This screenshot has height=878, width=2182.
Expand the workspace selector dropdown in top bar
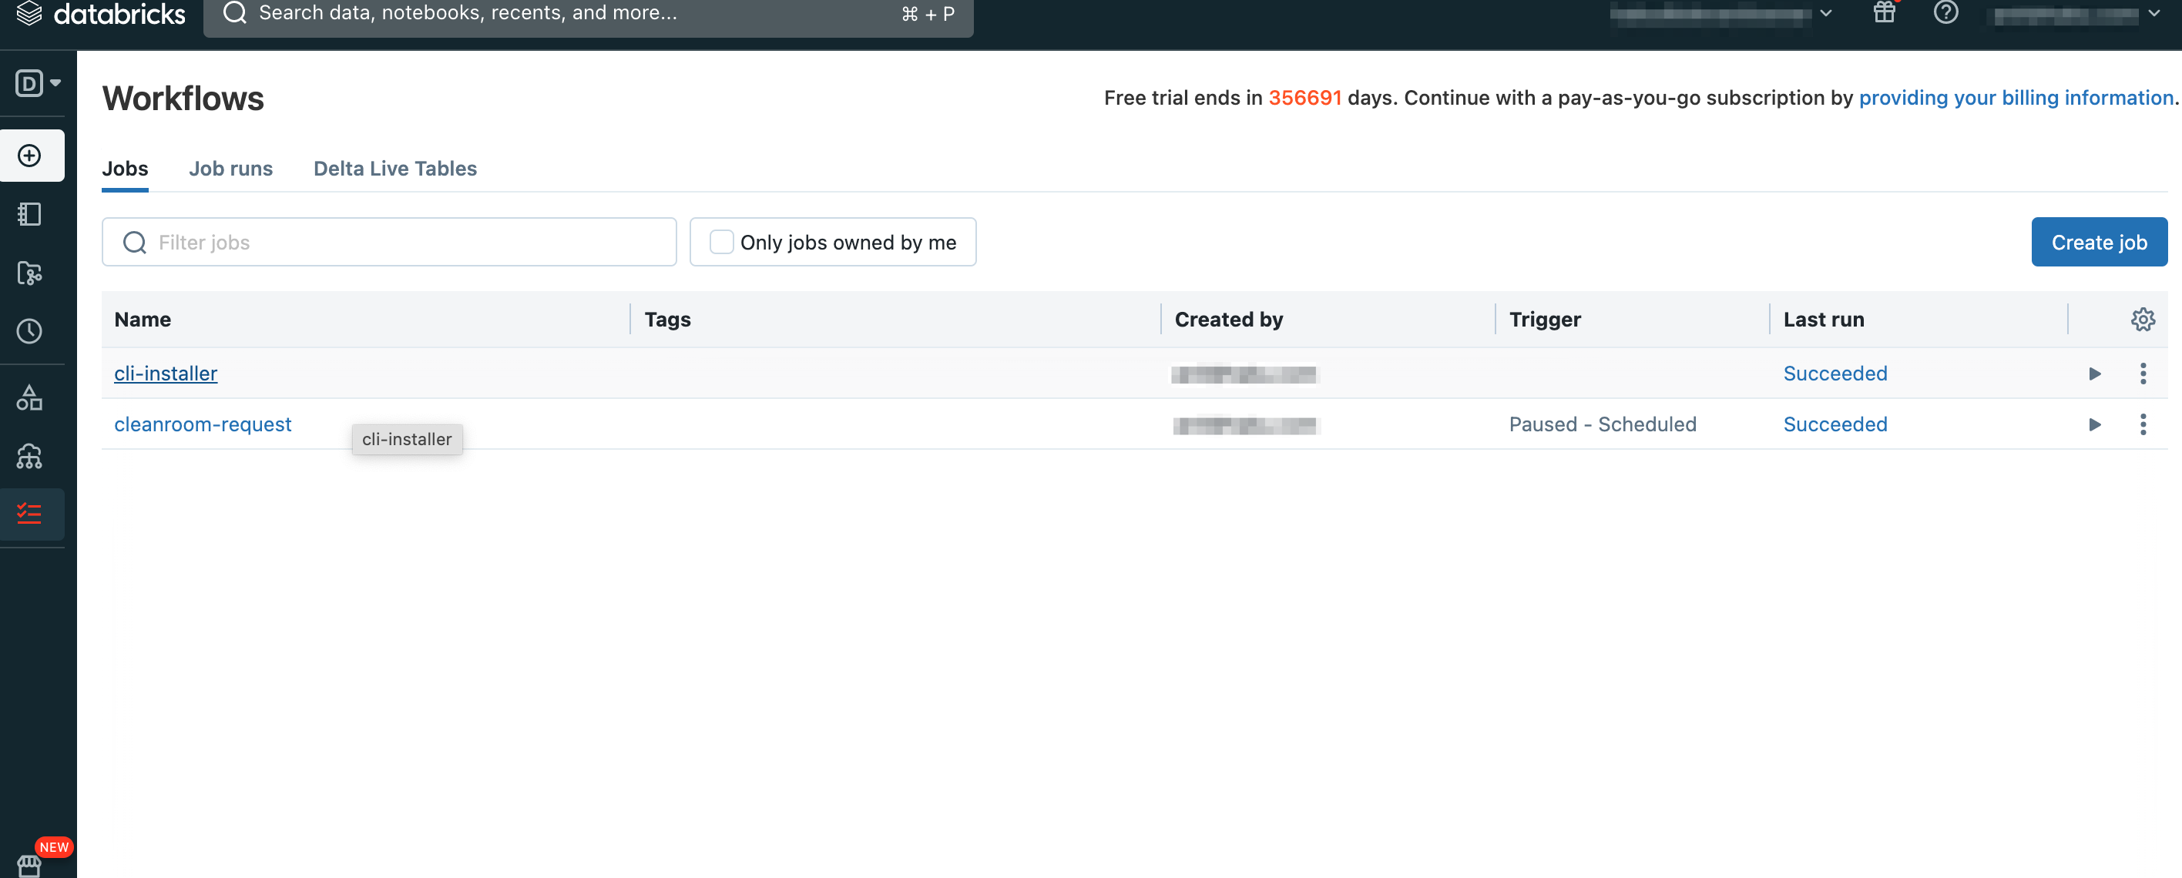1825,14
